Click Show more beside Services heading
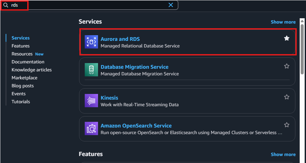306x163 pixels. tap(283, 22)
